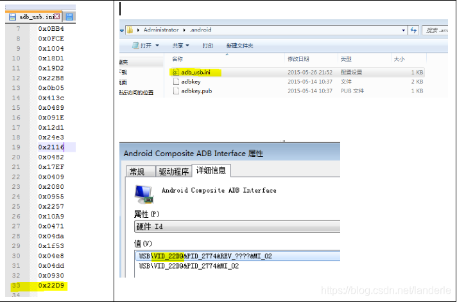Click the 打印 toolbar button
Image resolution: width=457 pixels, height=302 pixels.
coord(208,46)
